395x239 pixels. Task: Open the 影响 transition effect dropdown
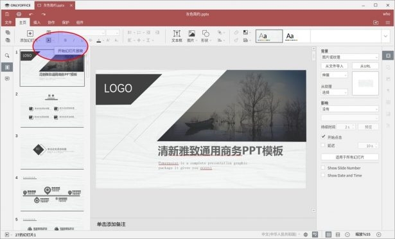tap(349, 109)
